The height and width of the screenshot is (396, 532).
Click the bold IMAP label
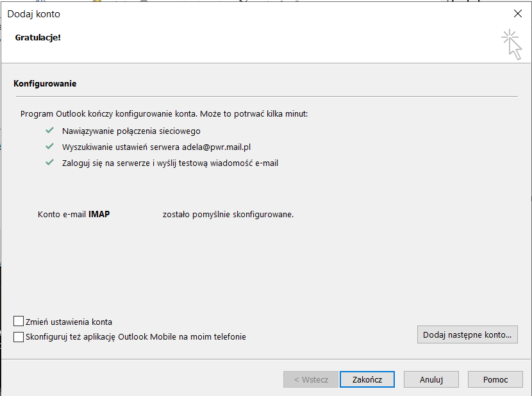pyautogui.click(x=99, y=215)
